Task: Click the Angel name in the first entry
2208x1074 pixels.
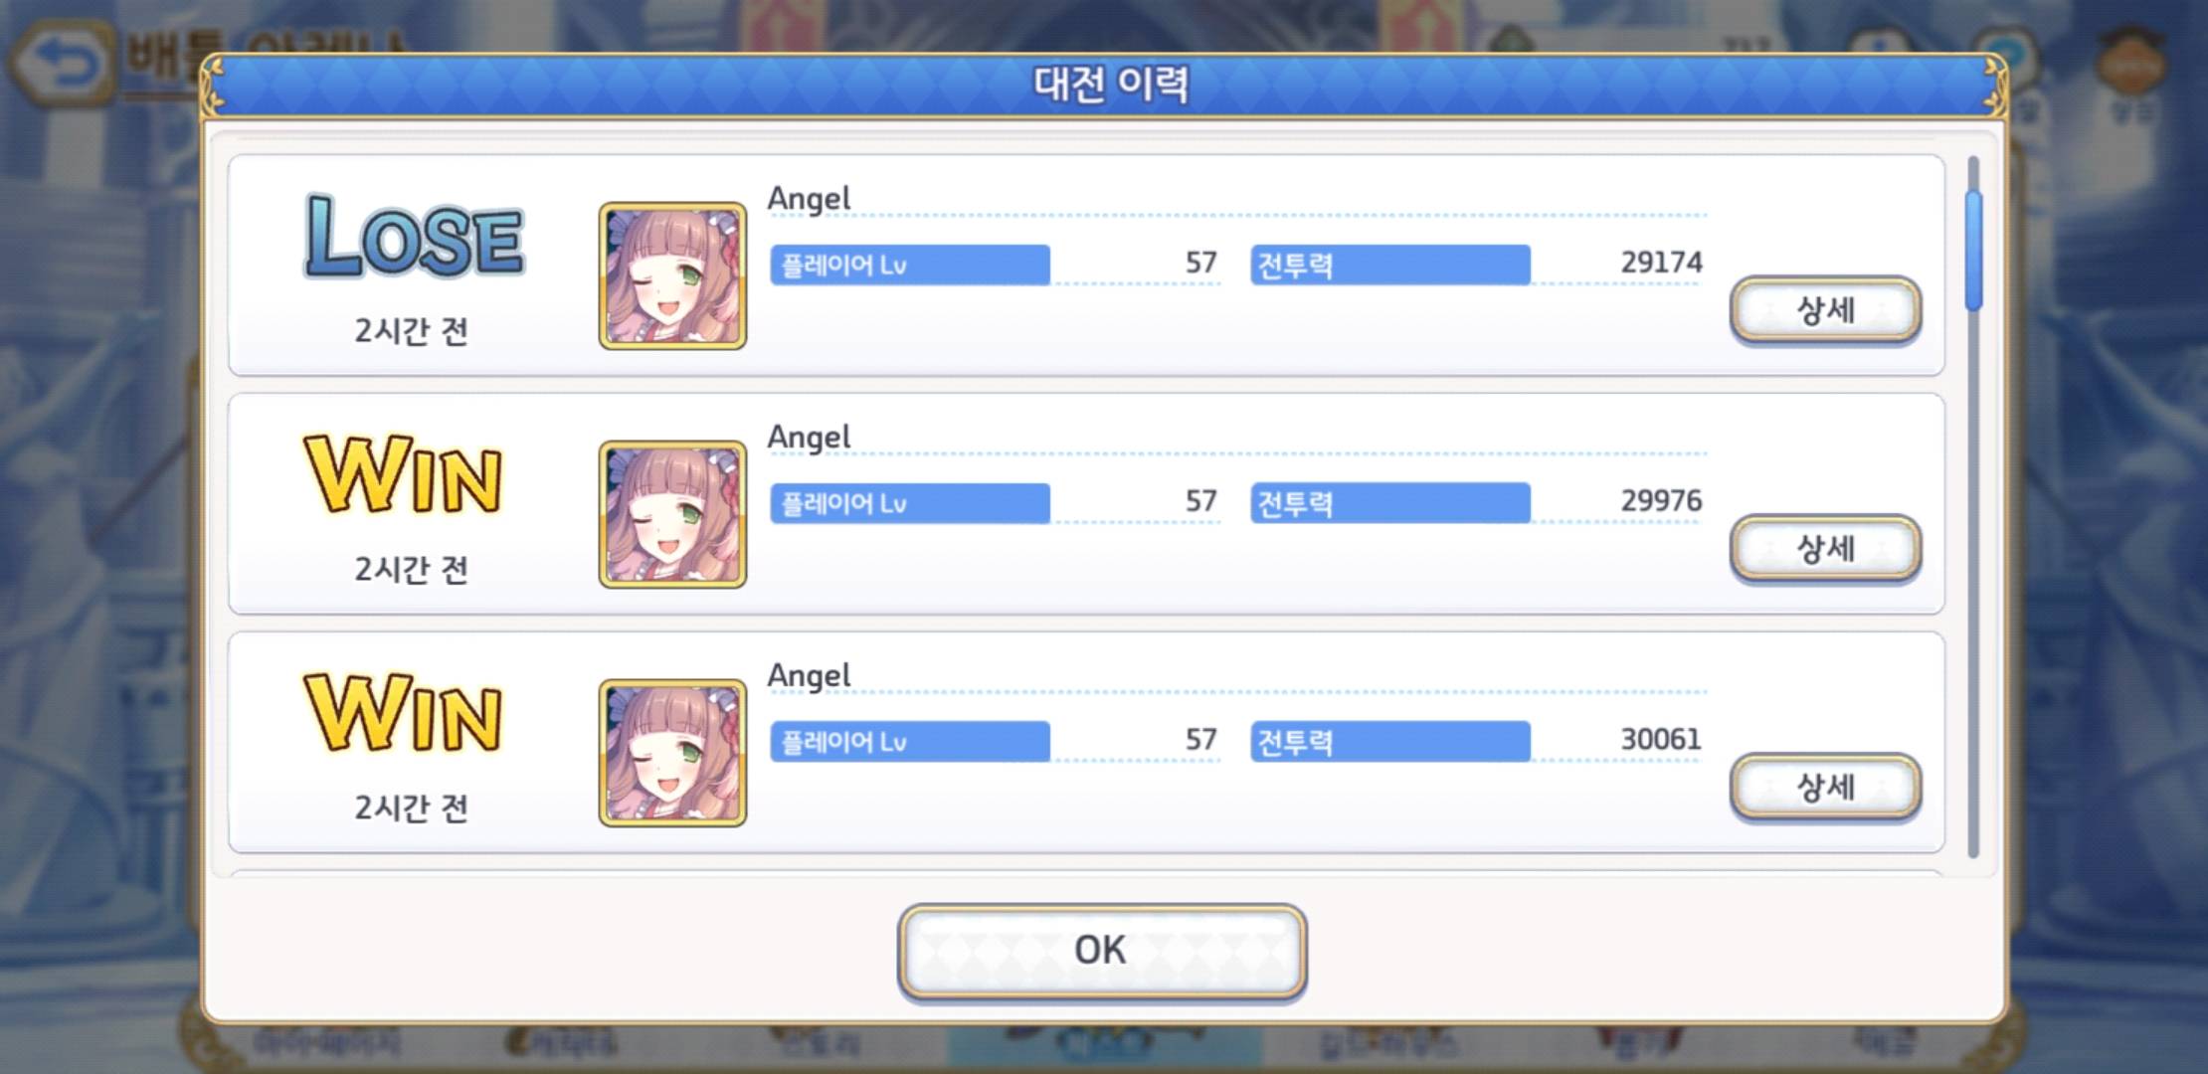Action: click(809, 199)
